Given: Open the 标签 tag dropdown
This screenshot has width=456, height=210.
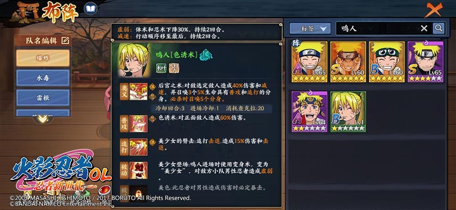Looking at the screenshot, I should [x=310, y=28].
